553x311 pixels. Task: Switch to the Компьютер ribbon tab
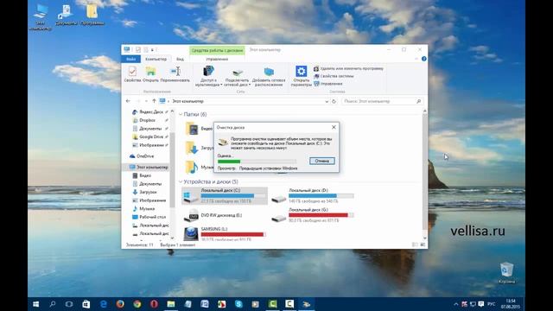point(156,59)
